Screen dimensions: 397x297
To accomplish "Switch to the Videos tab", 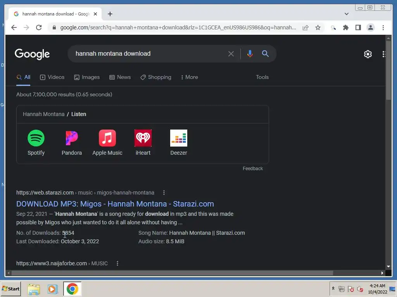I will tap(52, 77).
